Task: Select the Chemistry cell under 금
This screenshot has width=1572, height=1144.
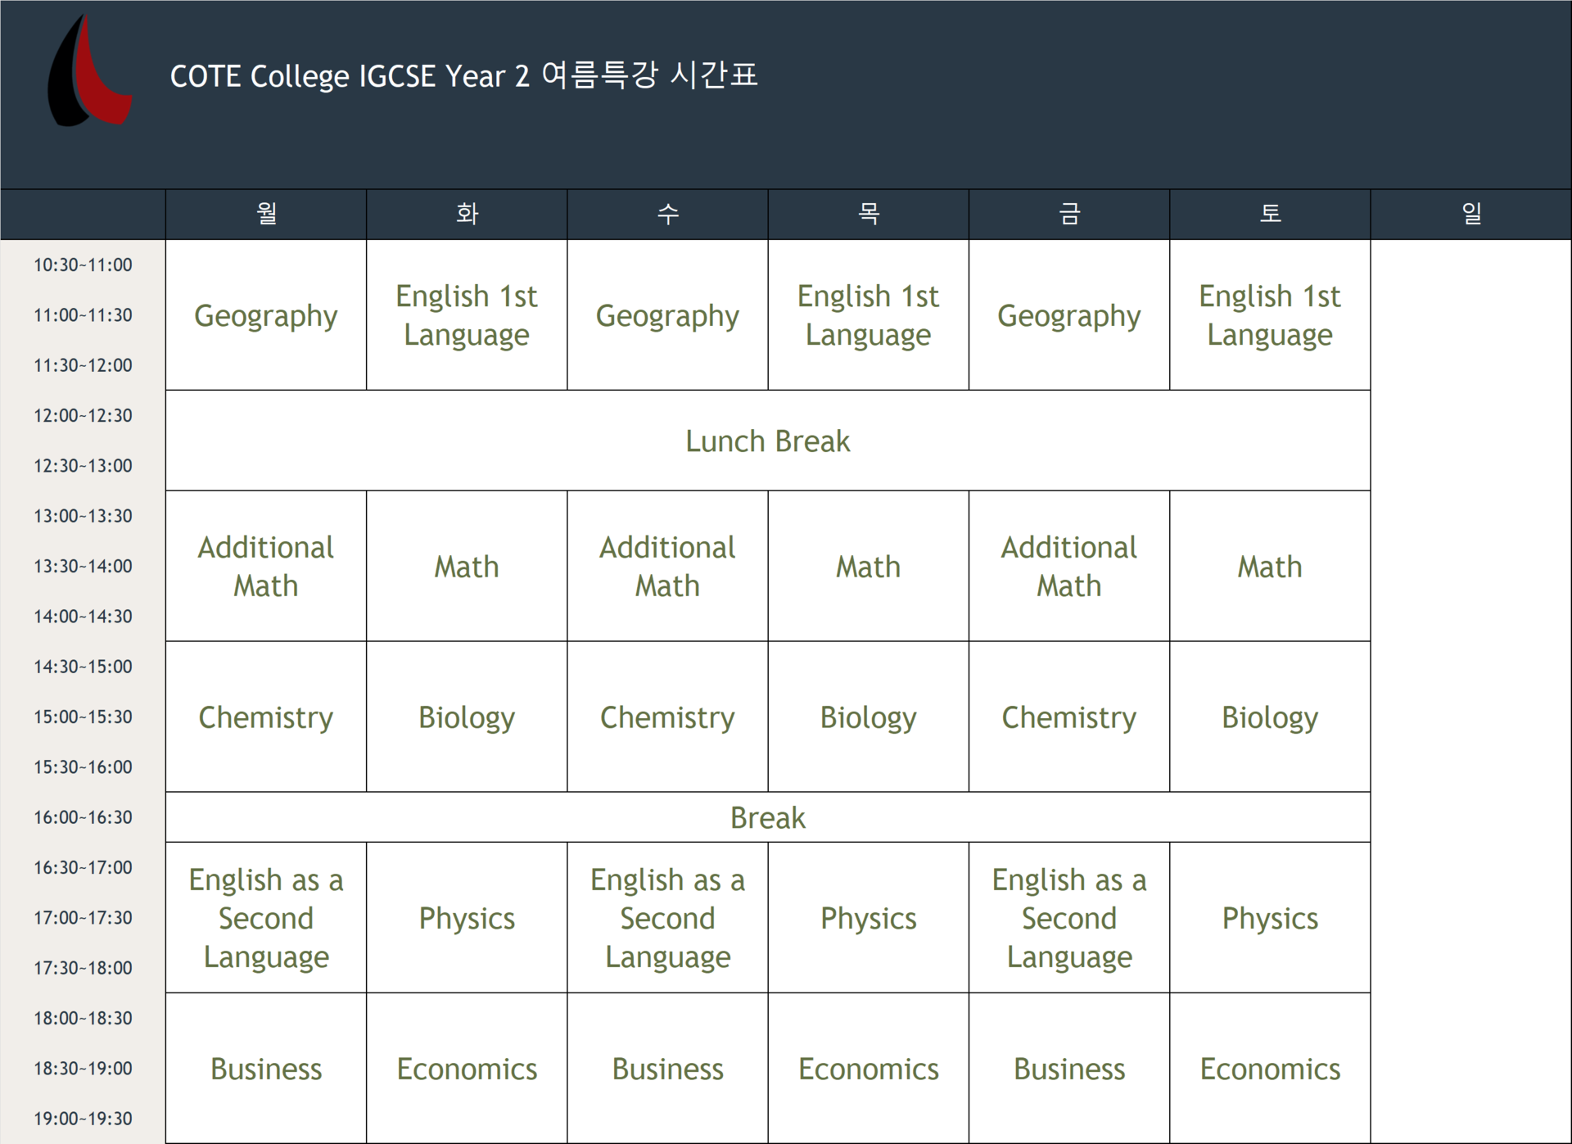Action: 1068,717
